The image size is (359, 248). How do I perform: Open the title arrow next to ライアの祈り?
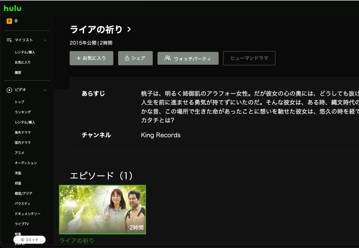tap(129, 29)
